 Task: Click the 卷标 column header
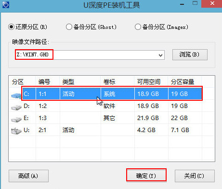pyautogui.click(x=109, y=82)
